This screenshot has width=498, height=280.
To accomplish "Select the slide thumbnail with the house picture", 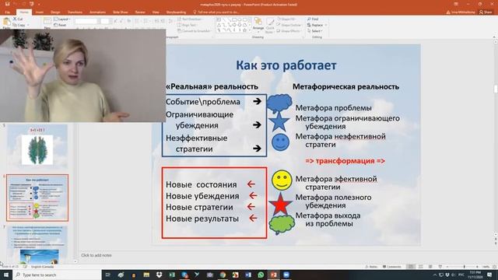I will (37, 245).
